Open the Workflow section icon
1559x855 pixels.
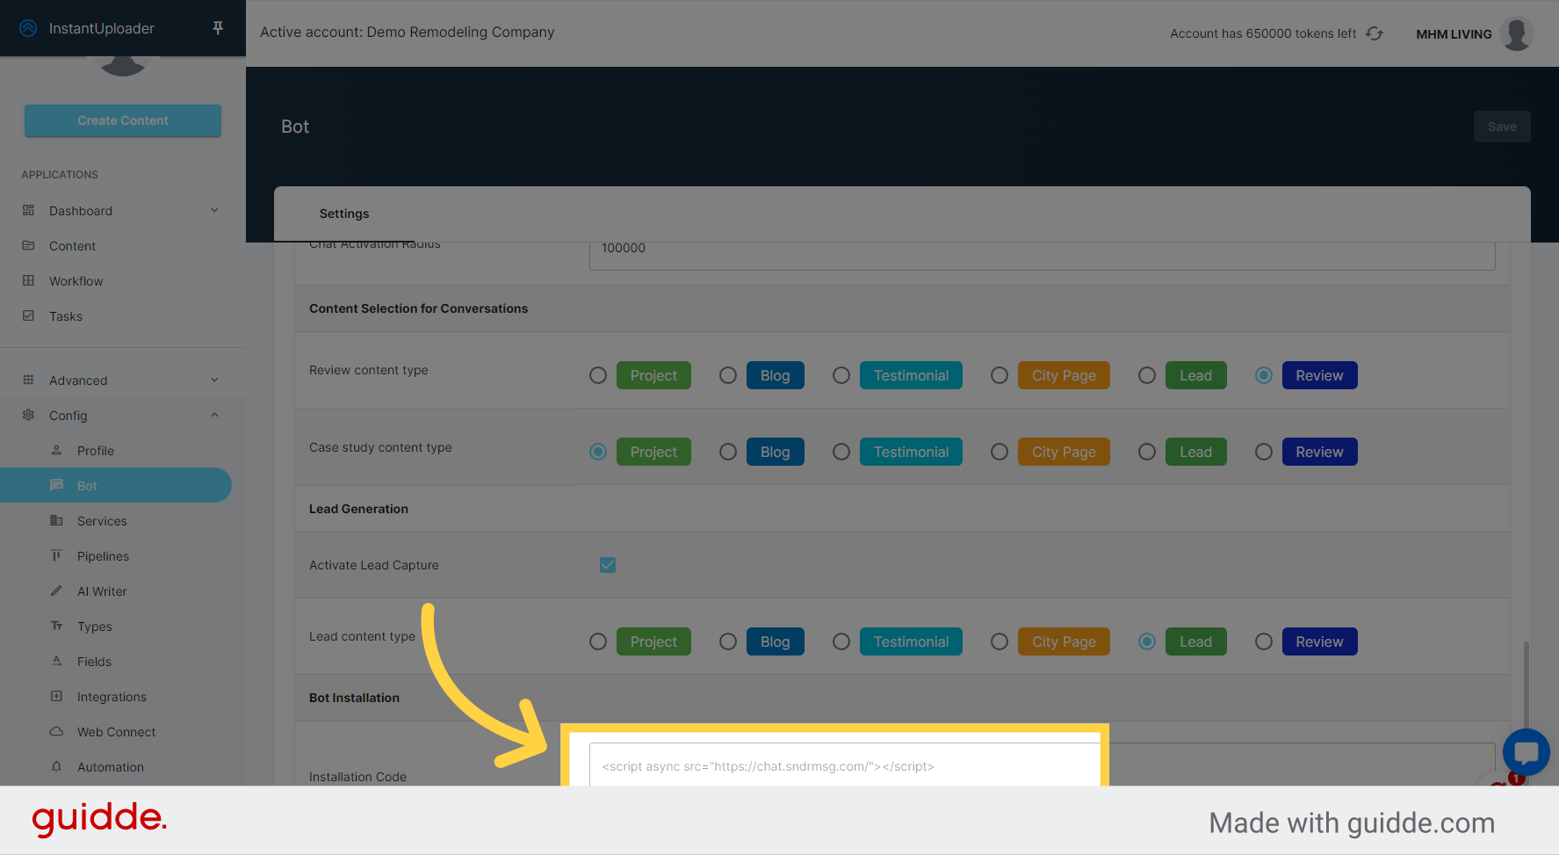[x=29, y=280]
